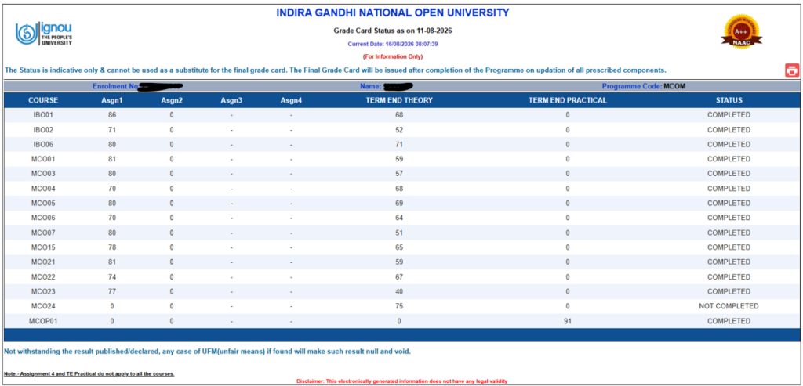This screenshot has width=803, height=386.
Task: Click the COMPLETED status for IBO01
Action: (x=729, y=115)
